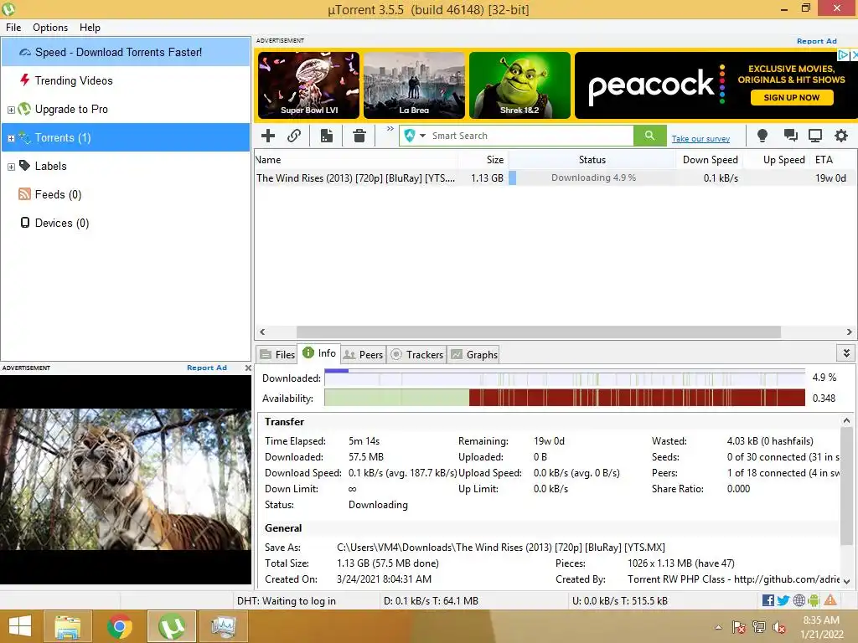The width and height of the screenshot is (858, 643).
Task: Open search provider shield dropdown
Action: tap(415, 136)
